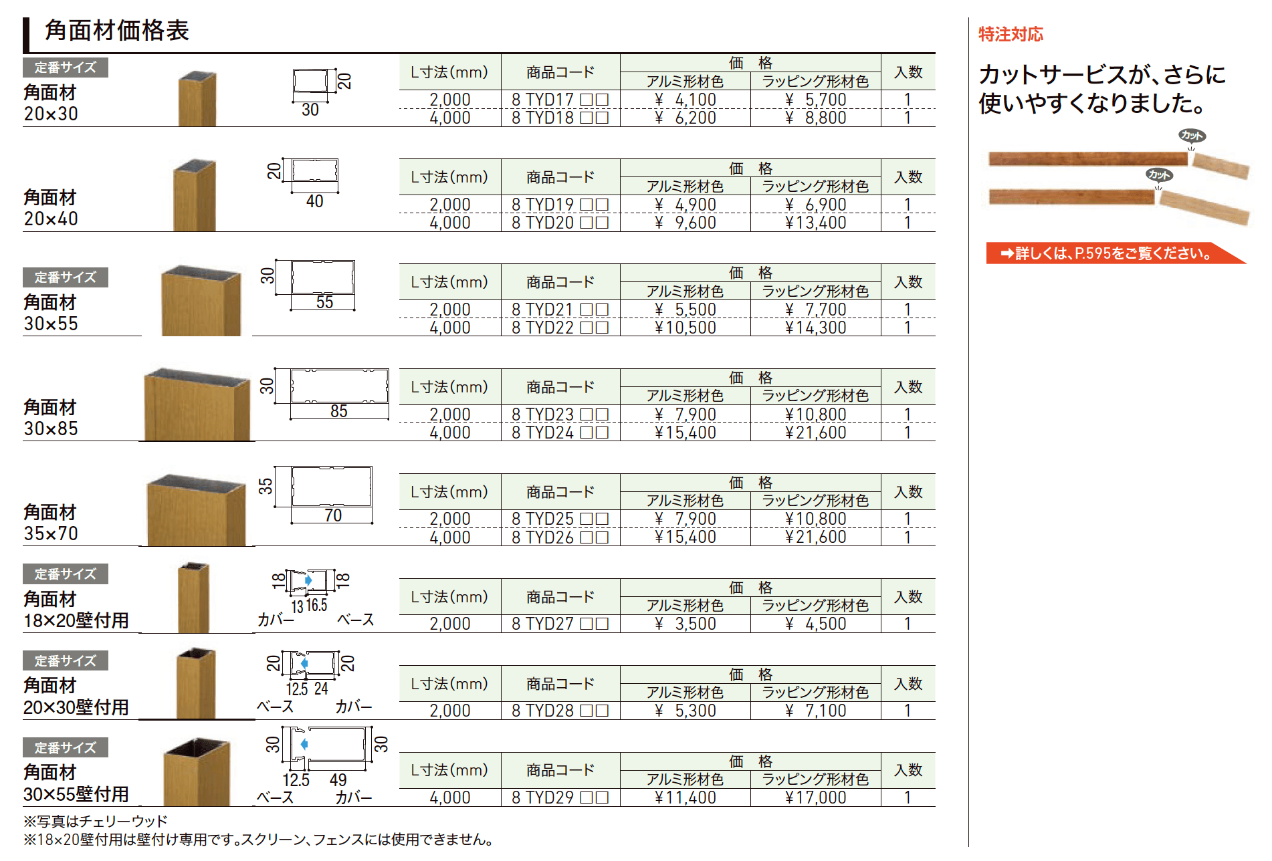Image resolution: width=1272 pixels, height=861 pixels.
Task: Click the 20×40 cross-section diagram
Action: pos(303,183)
